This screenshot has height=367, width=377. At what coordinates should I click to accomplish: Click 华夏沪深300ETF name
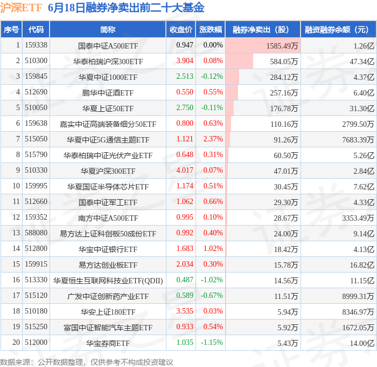click(x=108, y=171)
